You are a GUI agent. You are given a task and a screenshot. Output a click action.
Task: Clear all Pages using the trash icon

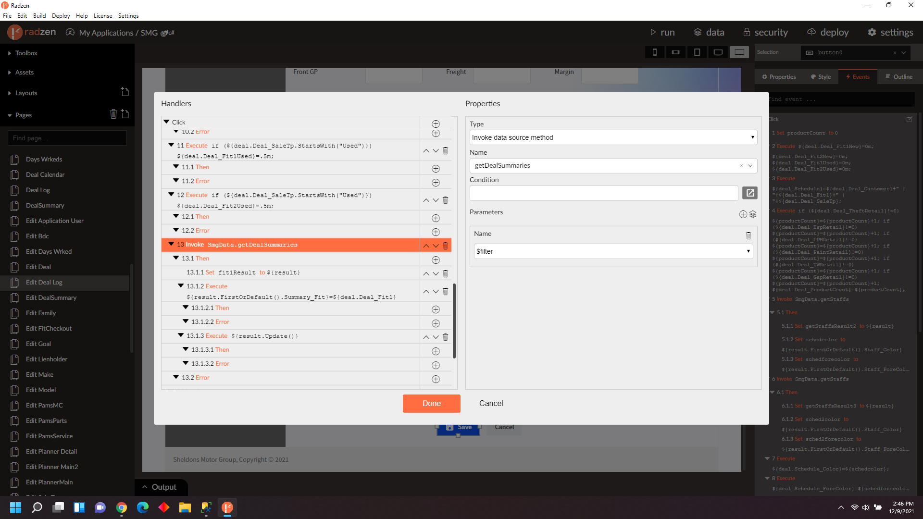113,114
